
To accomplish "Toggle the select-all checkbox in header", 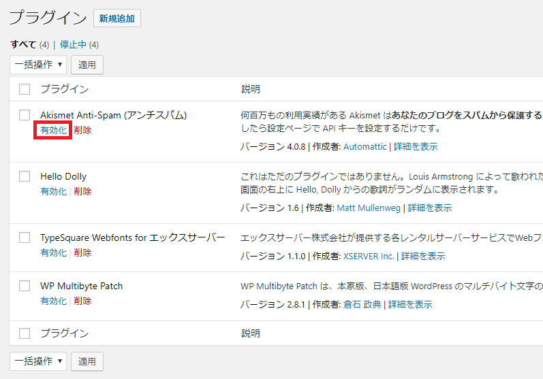I will 25,89.
